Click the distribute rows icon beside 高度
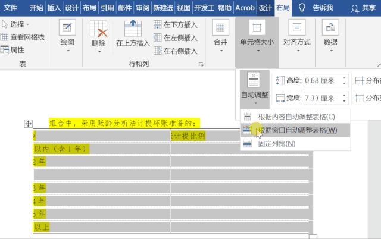 (x=360, y=80)
